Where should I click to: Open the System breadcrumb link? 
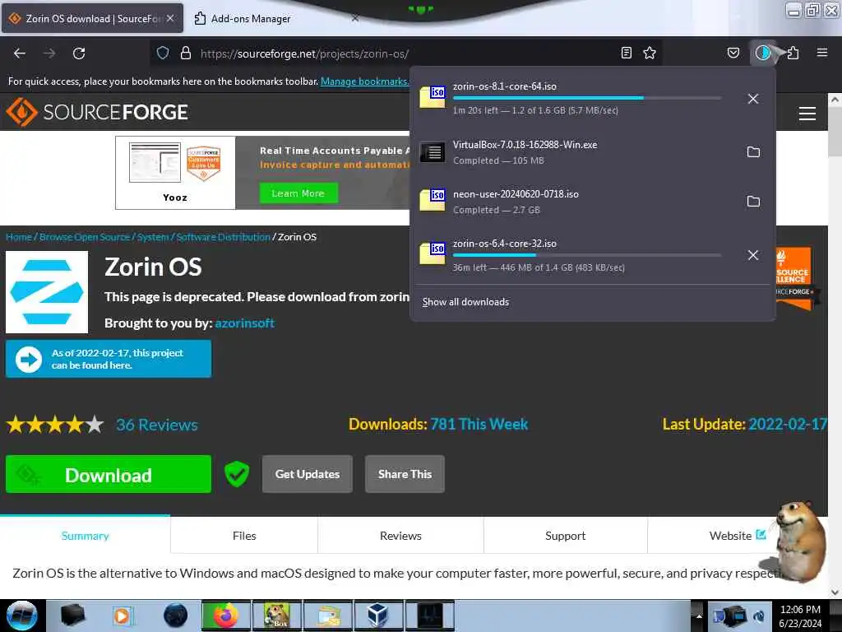coord(153,237)
